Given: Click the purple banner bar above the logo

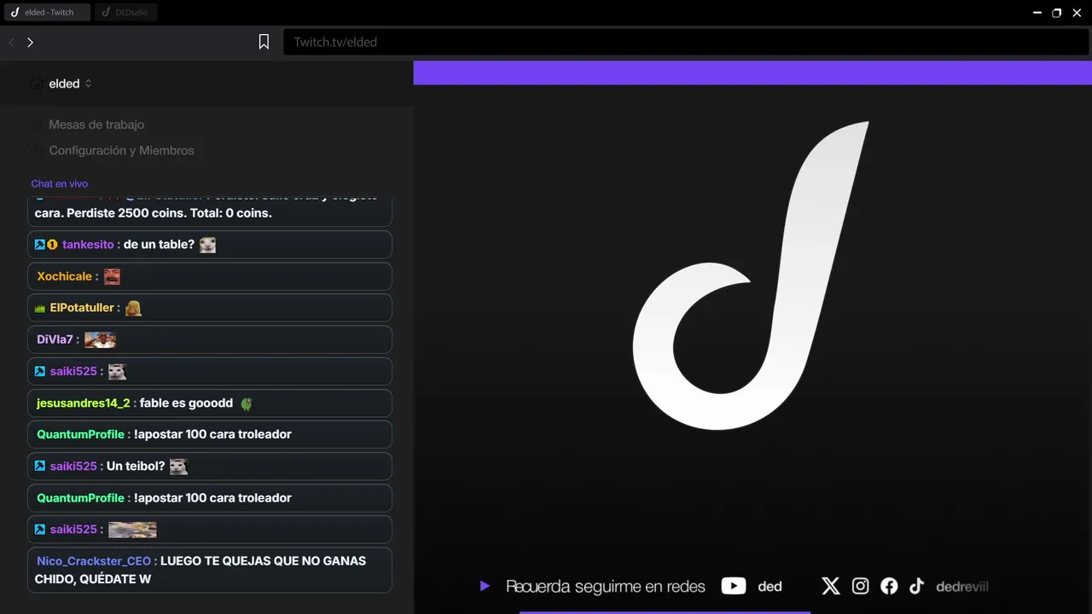Looking at the screenshot, I should pyautogui.click(x=752, y=72).
